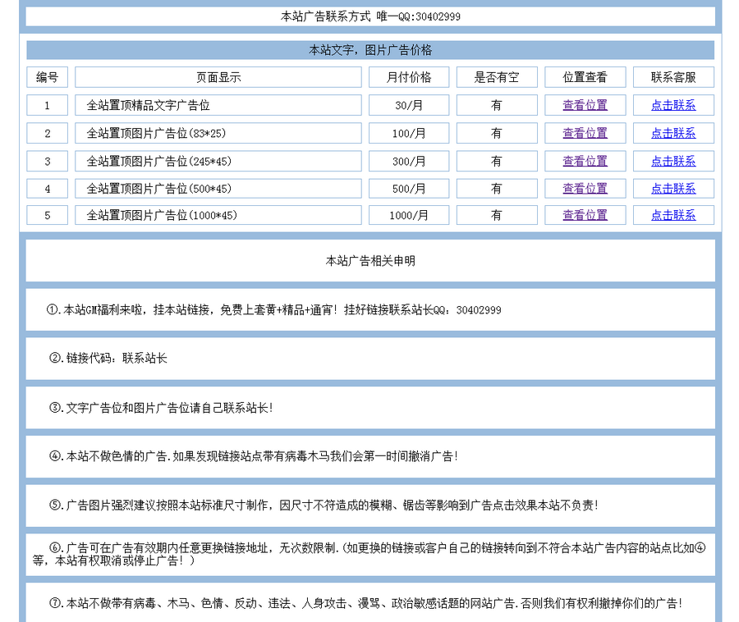Select the 全站置顶精品文字广告位 cell

click(218, 105)
